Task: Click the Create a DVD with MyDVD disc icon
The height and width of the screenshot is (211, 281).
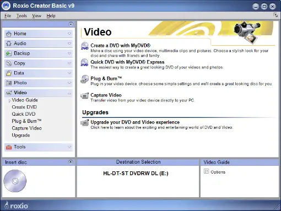Action: click(85, 46)
